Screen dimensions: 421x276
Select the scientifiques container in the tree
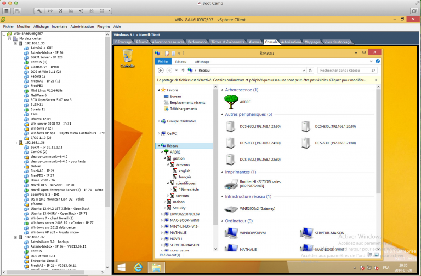click(x=185, y=184)
